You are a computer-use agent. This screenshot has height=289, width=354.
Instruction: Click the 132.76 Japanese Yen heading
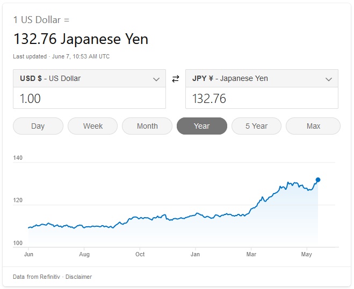pos(81,39)
